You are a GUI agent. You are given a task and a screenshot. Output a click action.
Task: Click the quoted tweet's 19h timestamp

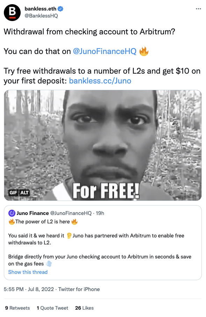click(100, 213)
